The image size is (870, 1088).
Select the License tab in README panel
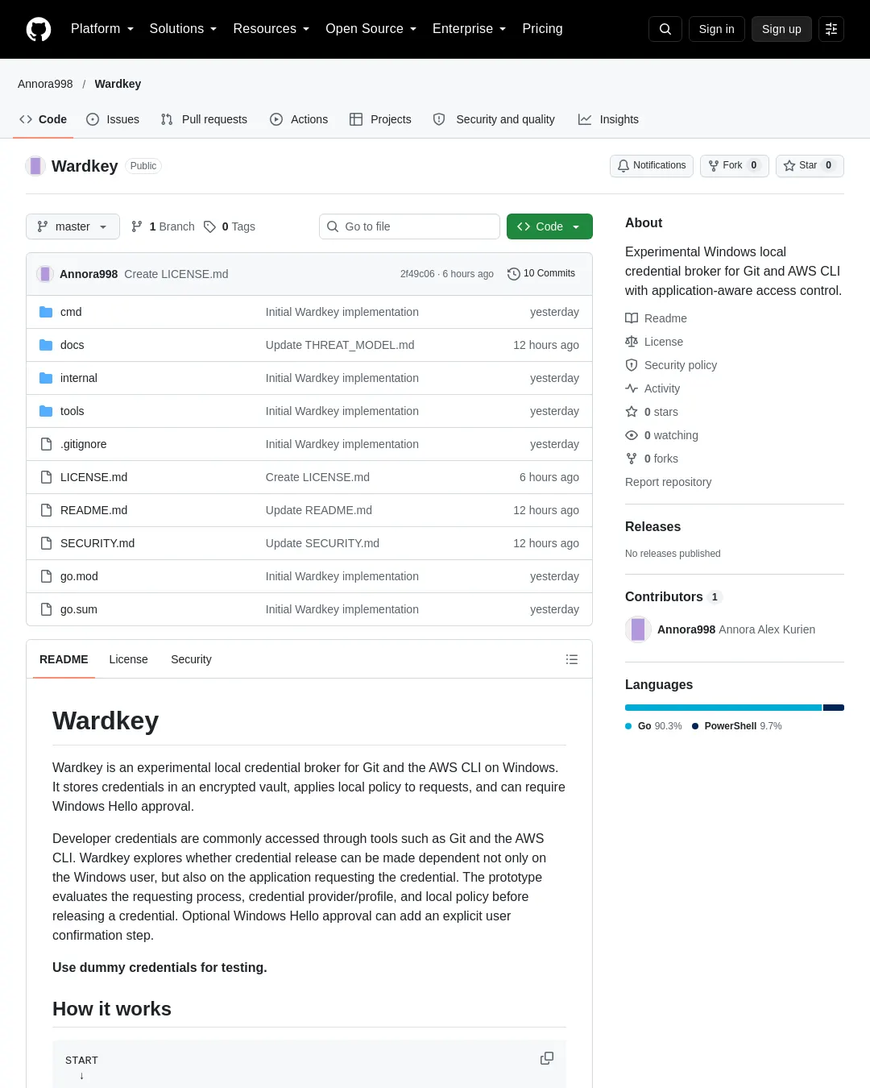pos(129,659)
